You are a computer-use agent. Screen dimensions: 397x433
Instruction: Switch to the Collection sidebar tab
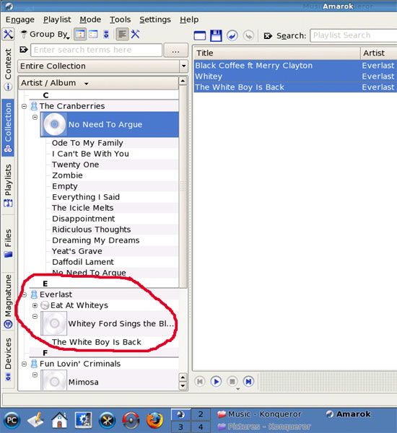point(8,128)
